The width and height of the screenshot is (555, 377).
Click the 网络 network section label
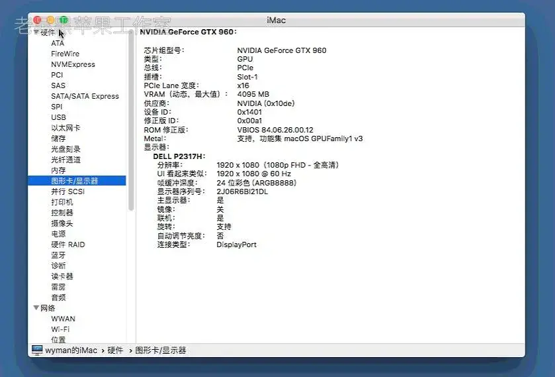point(48,308)
